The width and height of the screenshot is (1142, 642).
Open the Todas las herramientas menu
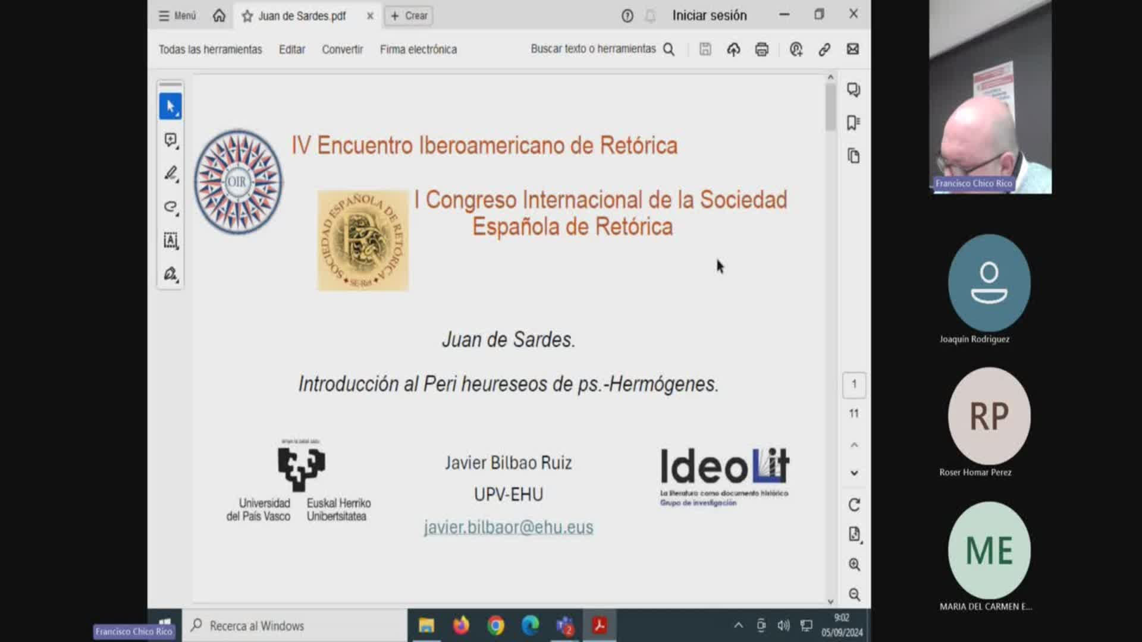(x=210, y=49)
